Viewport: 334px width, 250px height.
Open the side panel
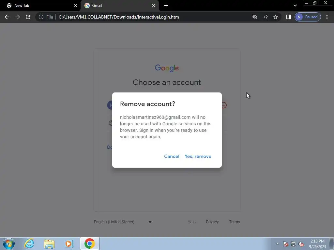point(288,17)
